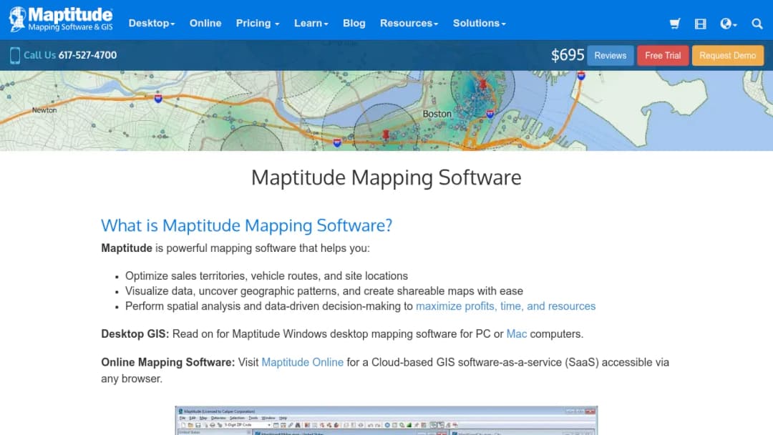Click the Maptitude Mapping Software title
Screen dimensions: 773x435
386,177
